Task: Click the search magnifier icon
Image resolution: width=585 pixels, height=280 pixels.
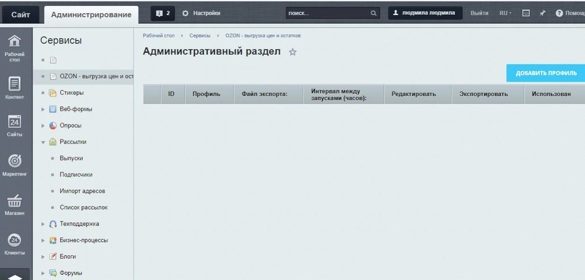Action: (x=373, y=13)
